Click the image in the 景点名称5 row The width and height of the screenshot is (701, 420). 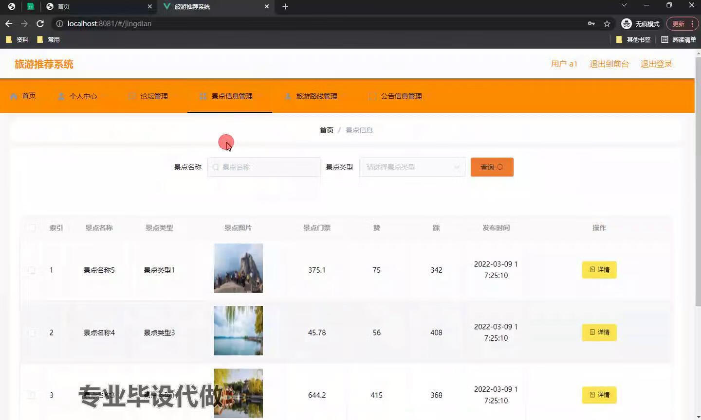pyautogui.click(x=238, y=268)
